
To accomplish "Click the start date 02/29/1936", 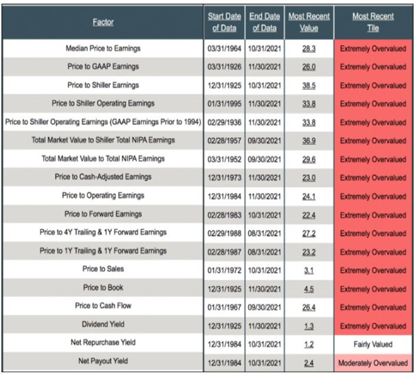I will click(224, 123).
